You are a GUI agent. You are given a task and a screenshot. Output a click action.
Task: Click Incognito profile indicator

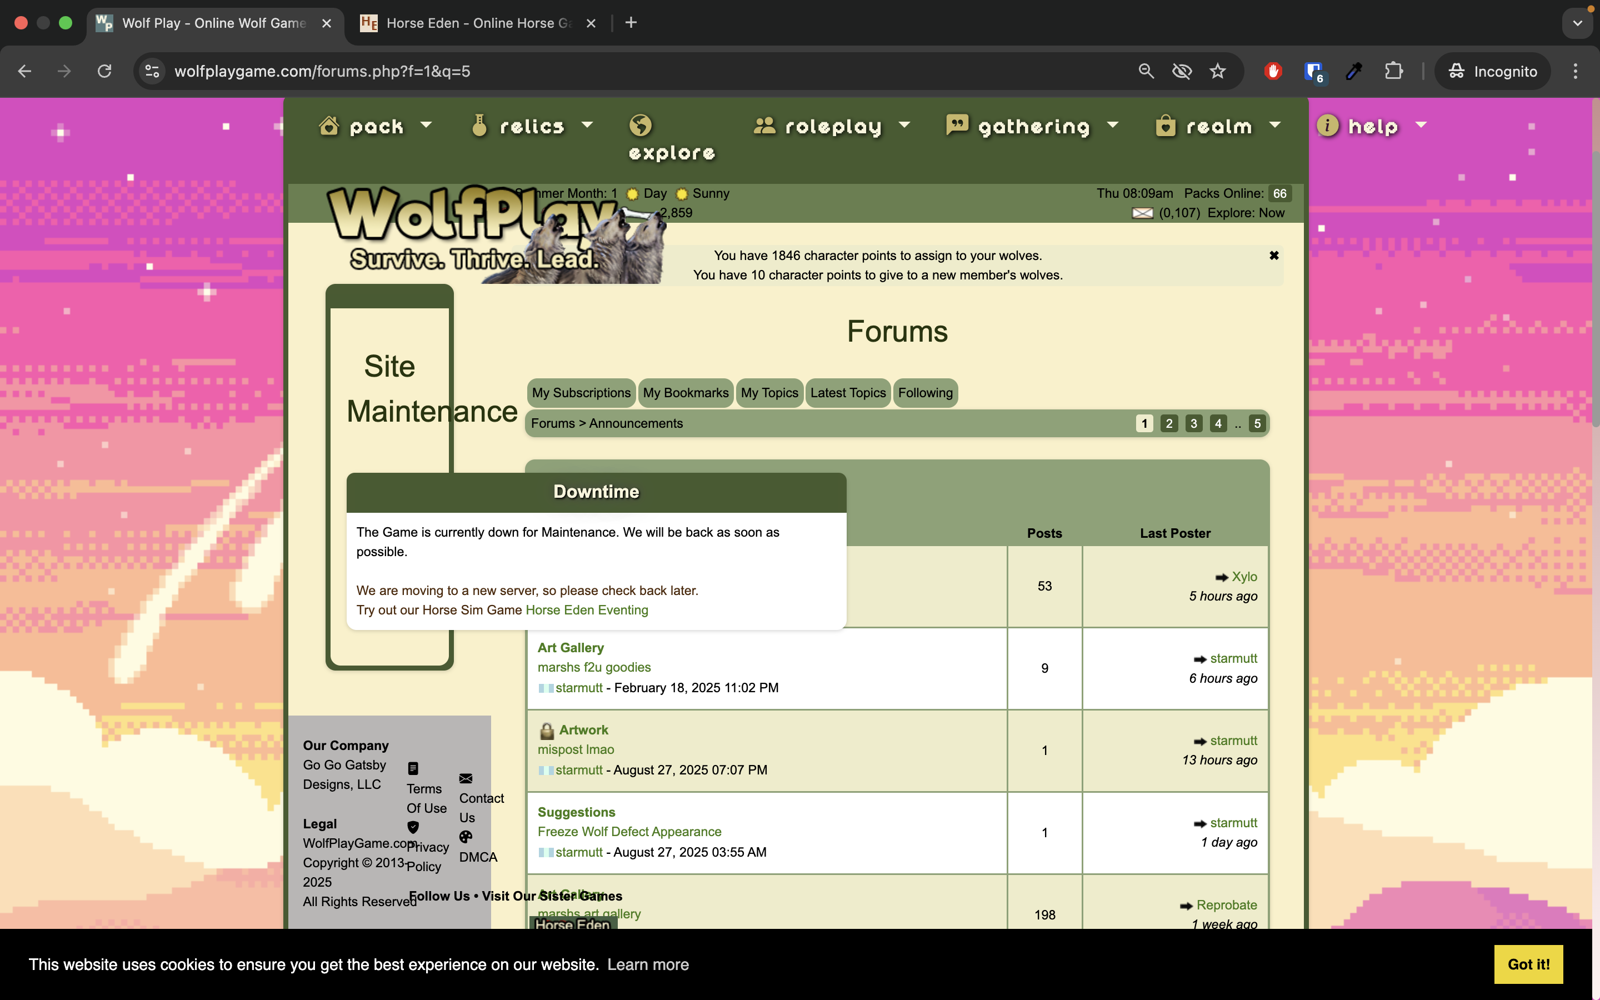coord(1492,71)
